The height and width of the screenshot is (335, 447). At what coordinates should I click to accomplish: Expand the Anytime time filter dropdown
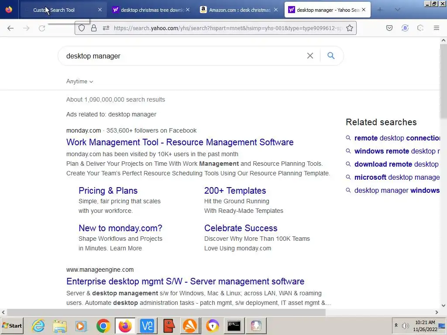[x=79, y=82]
